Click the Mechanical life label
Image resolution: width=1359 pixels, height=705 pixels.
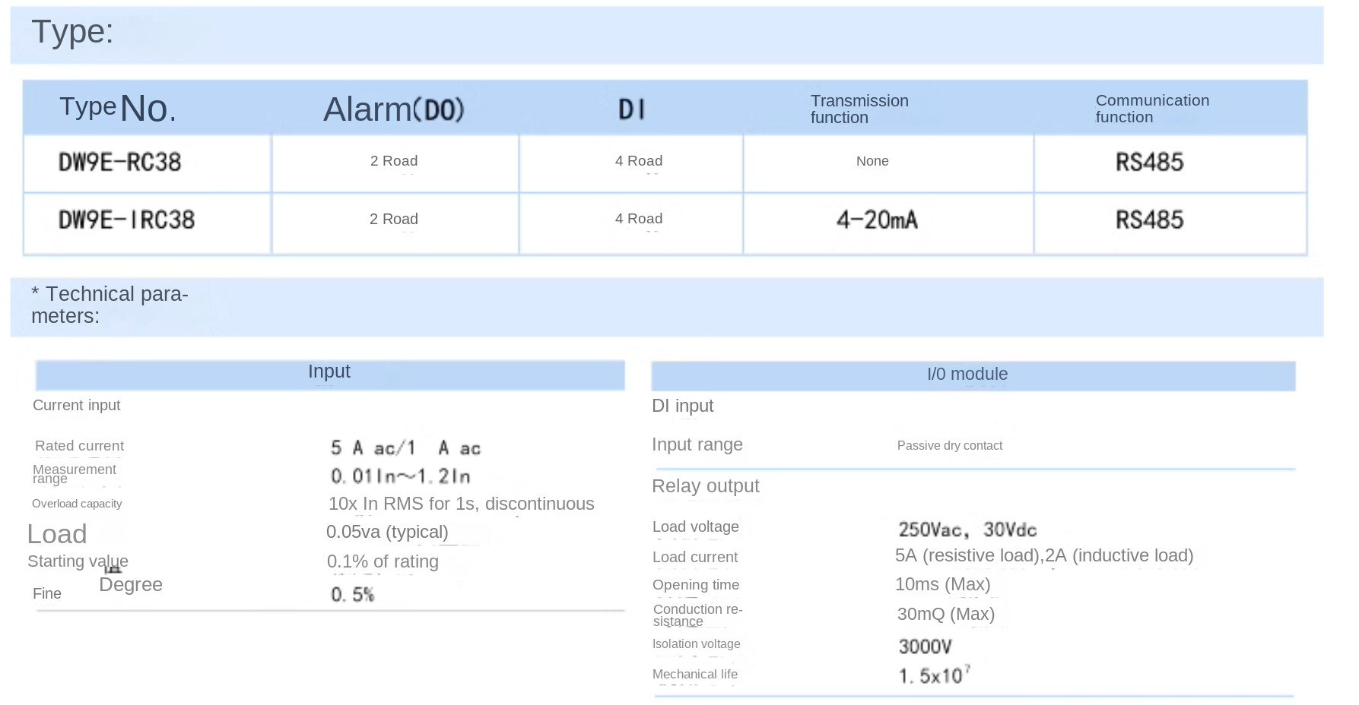coord(695,675)
